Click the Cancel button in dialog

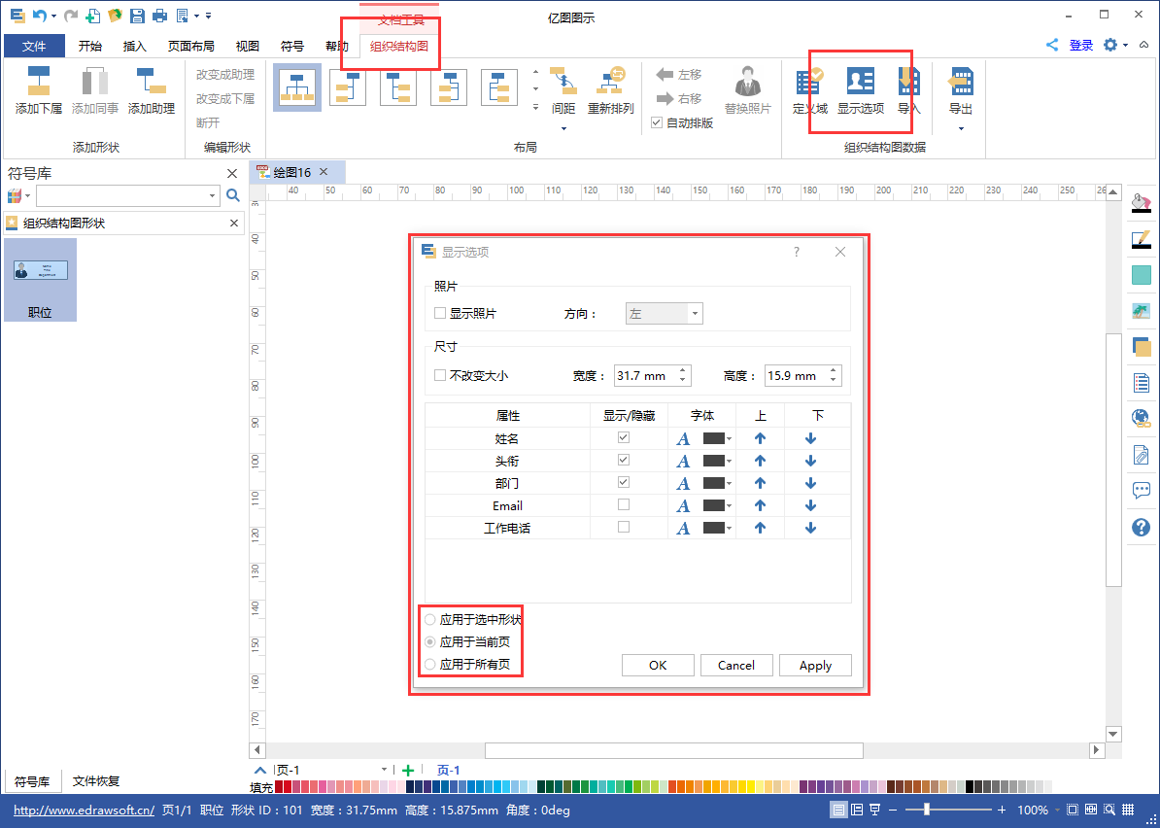click(736, 665)
